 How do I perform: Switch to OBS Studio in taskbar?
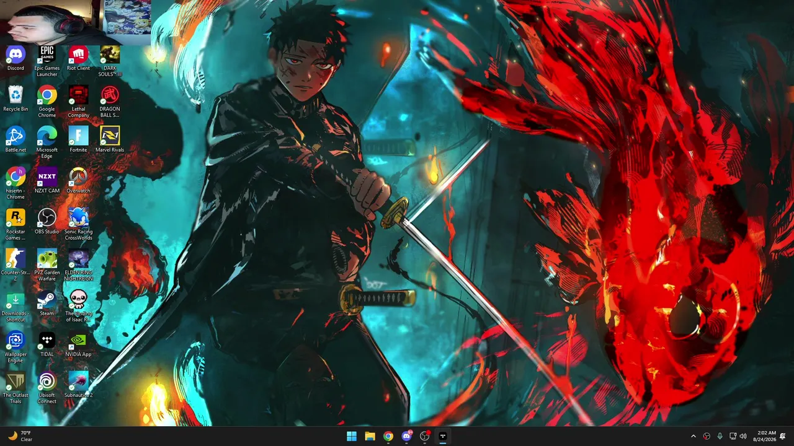pyautogui.click(x=424, y=436)
